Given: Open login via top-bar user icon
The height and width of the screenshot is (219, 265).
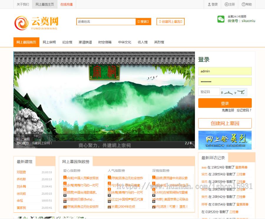Looking at the screenshot, I should pyautogui.click(x=213, y=4).
